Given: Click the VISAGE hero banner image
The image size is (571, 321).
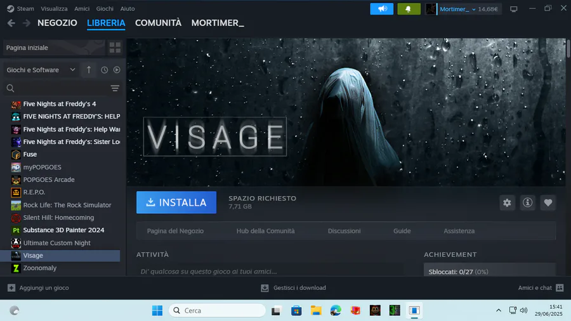Looking at the screenshot, I should [x=346, y=112].
